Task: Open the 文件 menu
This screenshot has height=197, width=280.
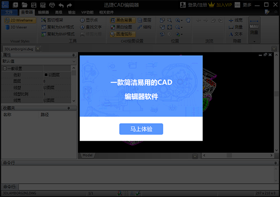Action: pos(9,12)
